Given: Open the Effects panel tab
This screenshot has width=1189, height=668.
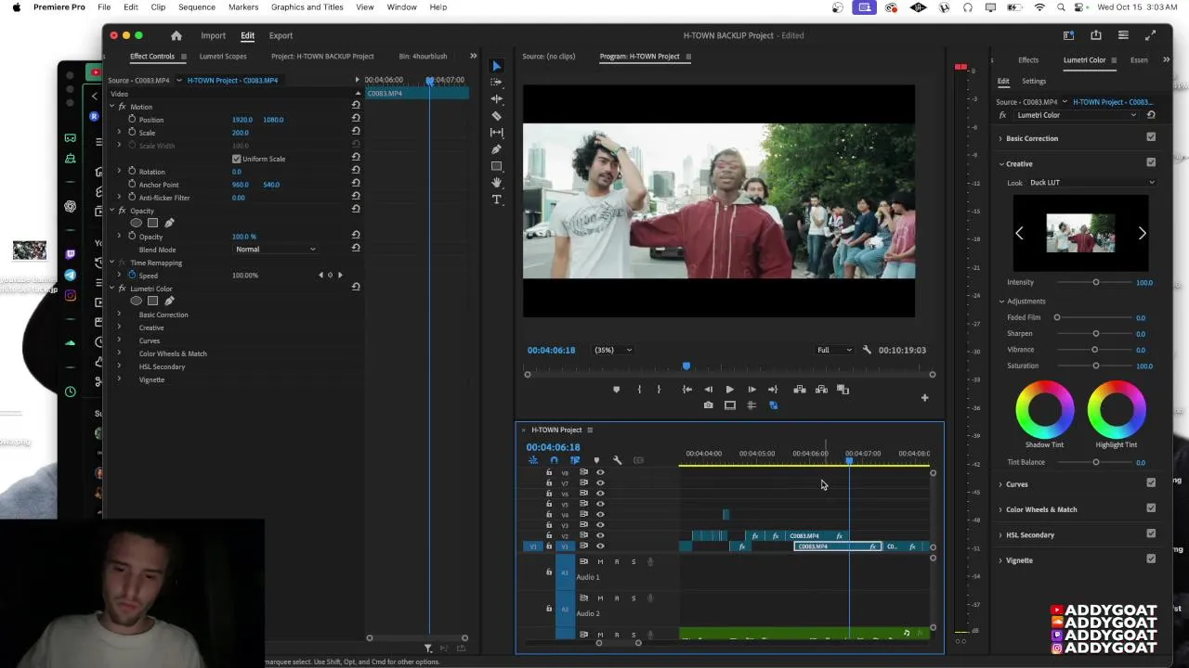Looking at the screenshot, I should click(x=1028, y=60).
